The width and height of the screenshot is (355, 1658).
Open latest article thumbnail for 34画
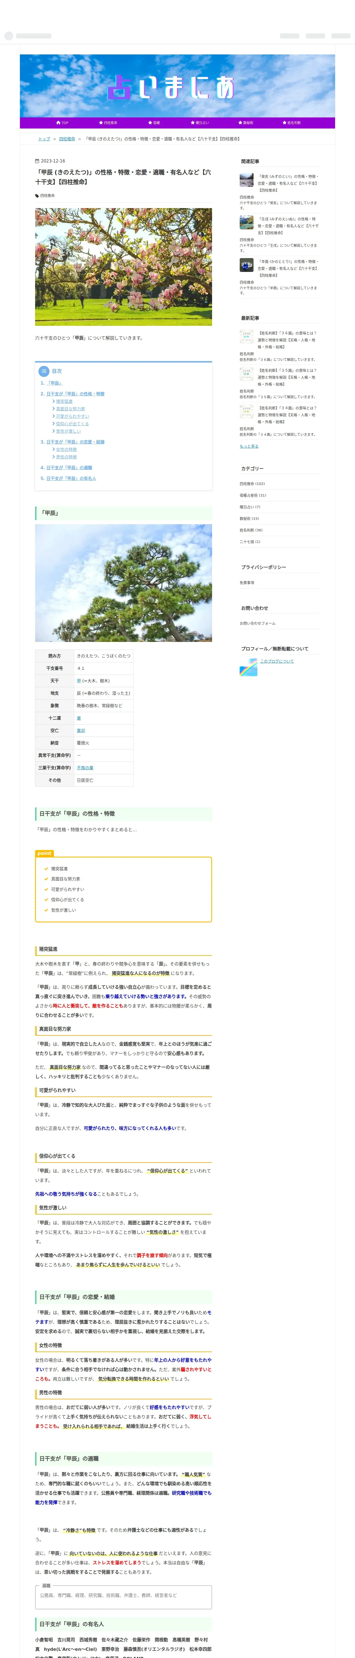pos(247,411)
